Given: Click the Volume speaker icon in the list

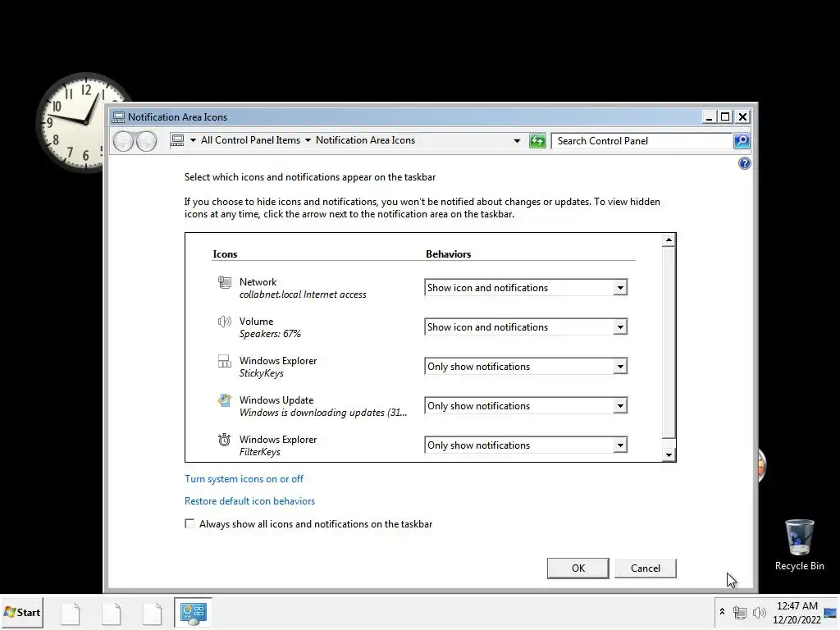Looking at the screenshot, I should (225, 322).
